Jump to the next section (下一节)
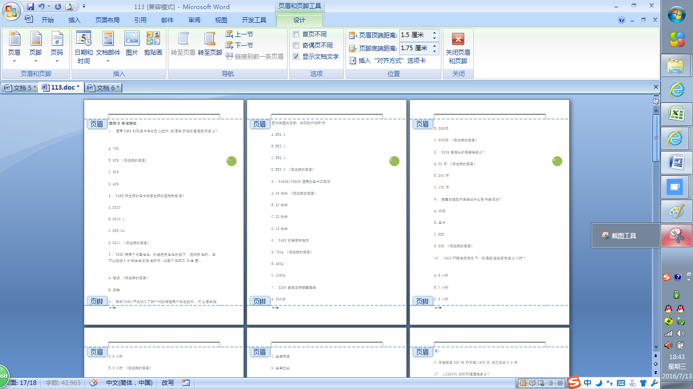The image size is (693, 389). point(239,46)
